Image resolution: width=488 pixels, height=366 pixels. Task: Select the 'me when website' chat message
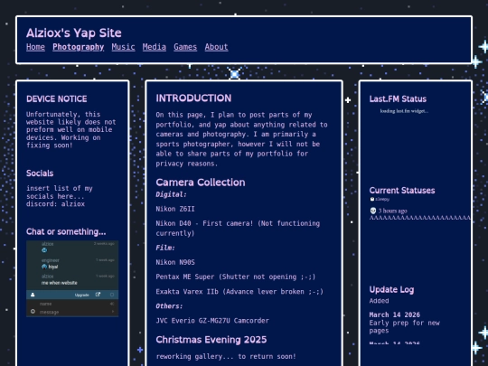click(59, 283)
